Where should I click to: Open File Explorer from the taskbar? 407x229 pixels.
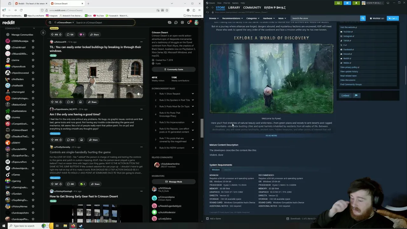pyautogui.click(x=65, y=226)
